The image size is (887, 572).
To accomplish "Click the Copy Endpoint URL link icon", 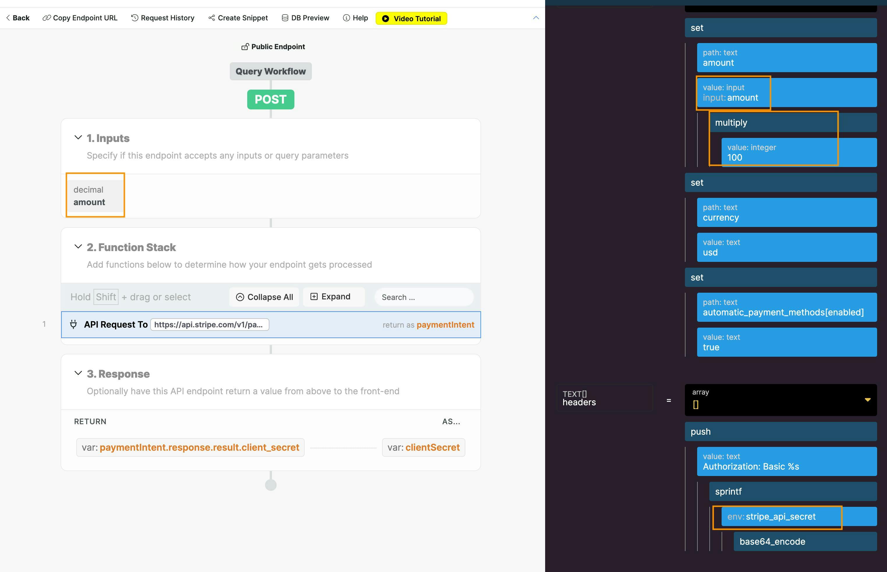I will 47,18.
